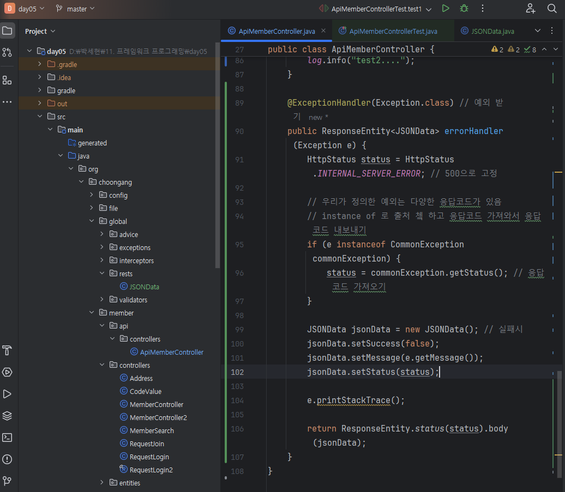565x492 pixels.
Task: Open the Problems tool window icon
Action: [7, 459]
